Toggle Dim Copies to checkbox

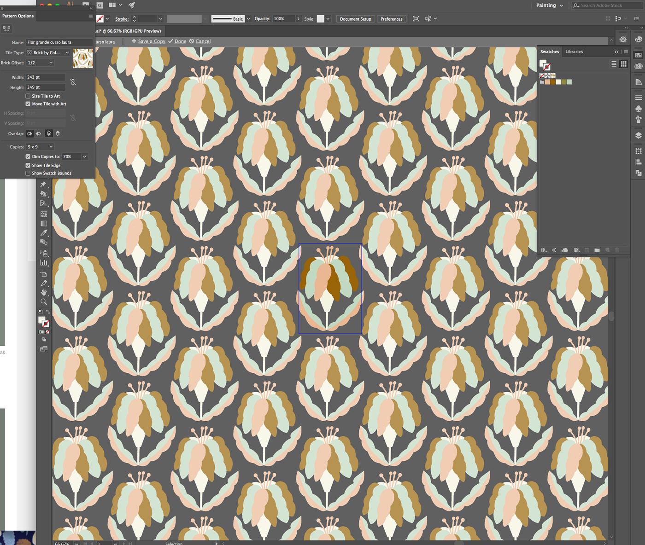tap(28, 157)
